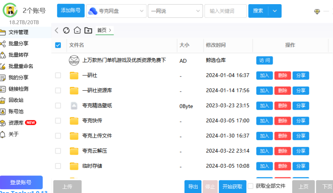Click the diamond VIP icon
333x193 pixels.
pyautogui.click(x=317, y=12)
